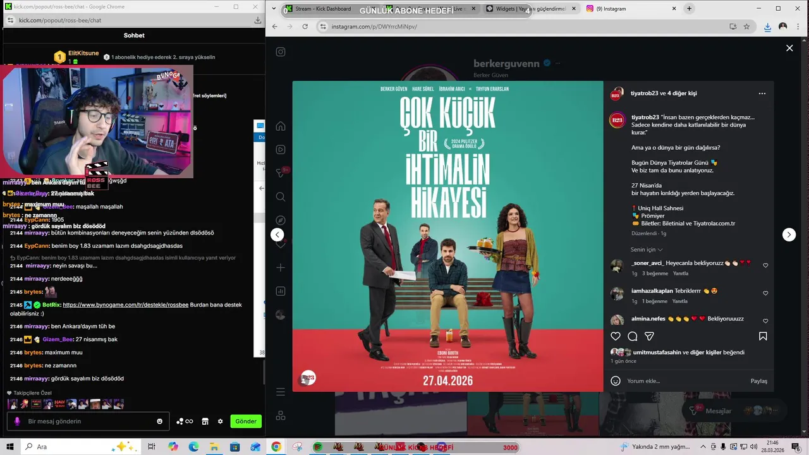Open Instagram search in the sidebar
809x455 pixels.
[281, 197]
